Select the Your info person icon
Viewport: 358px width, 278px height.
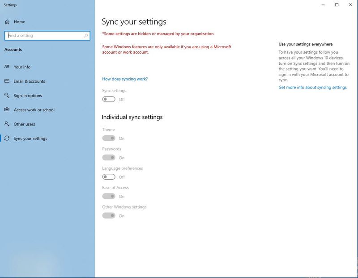tap(6, 67)
